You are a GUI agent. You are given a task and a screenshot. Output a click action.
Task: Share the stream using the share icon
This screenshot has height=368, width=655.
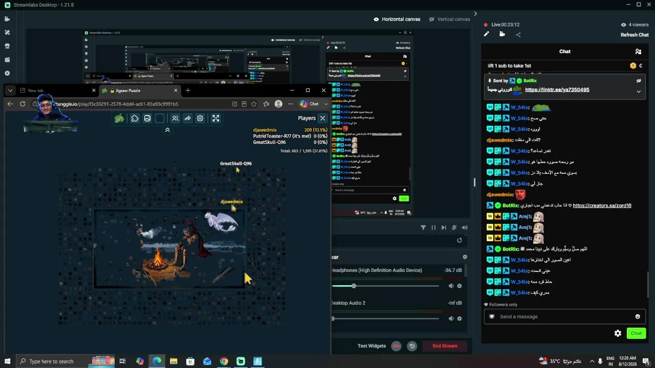tap(518, 35)
